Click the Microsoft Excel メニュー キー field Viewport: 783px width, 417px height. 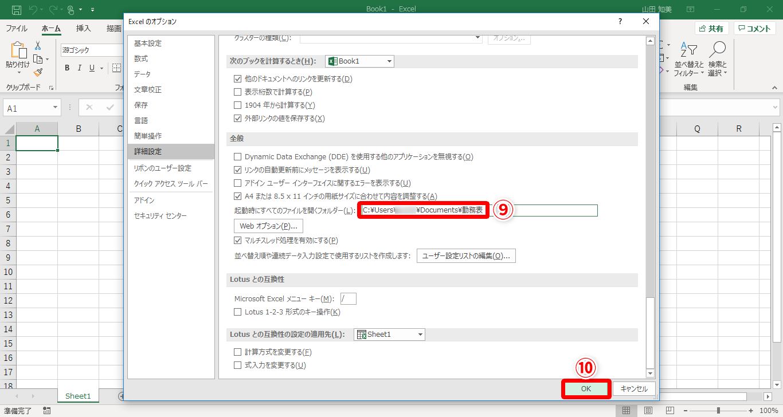(348, 298)
